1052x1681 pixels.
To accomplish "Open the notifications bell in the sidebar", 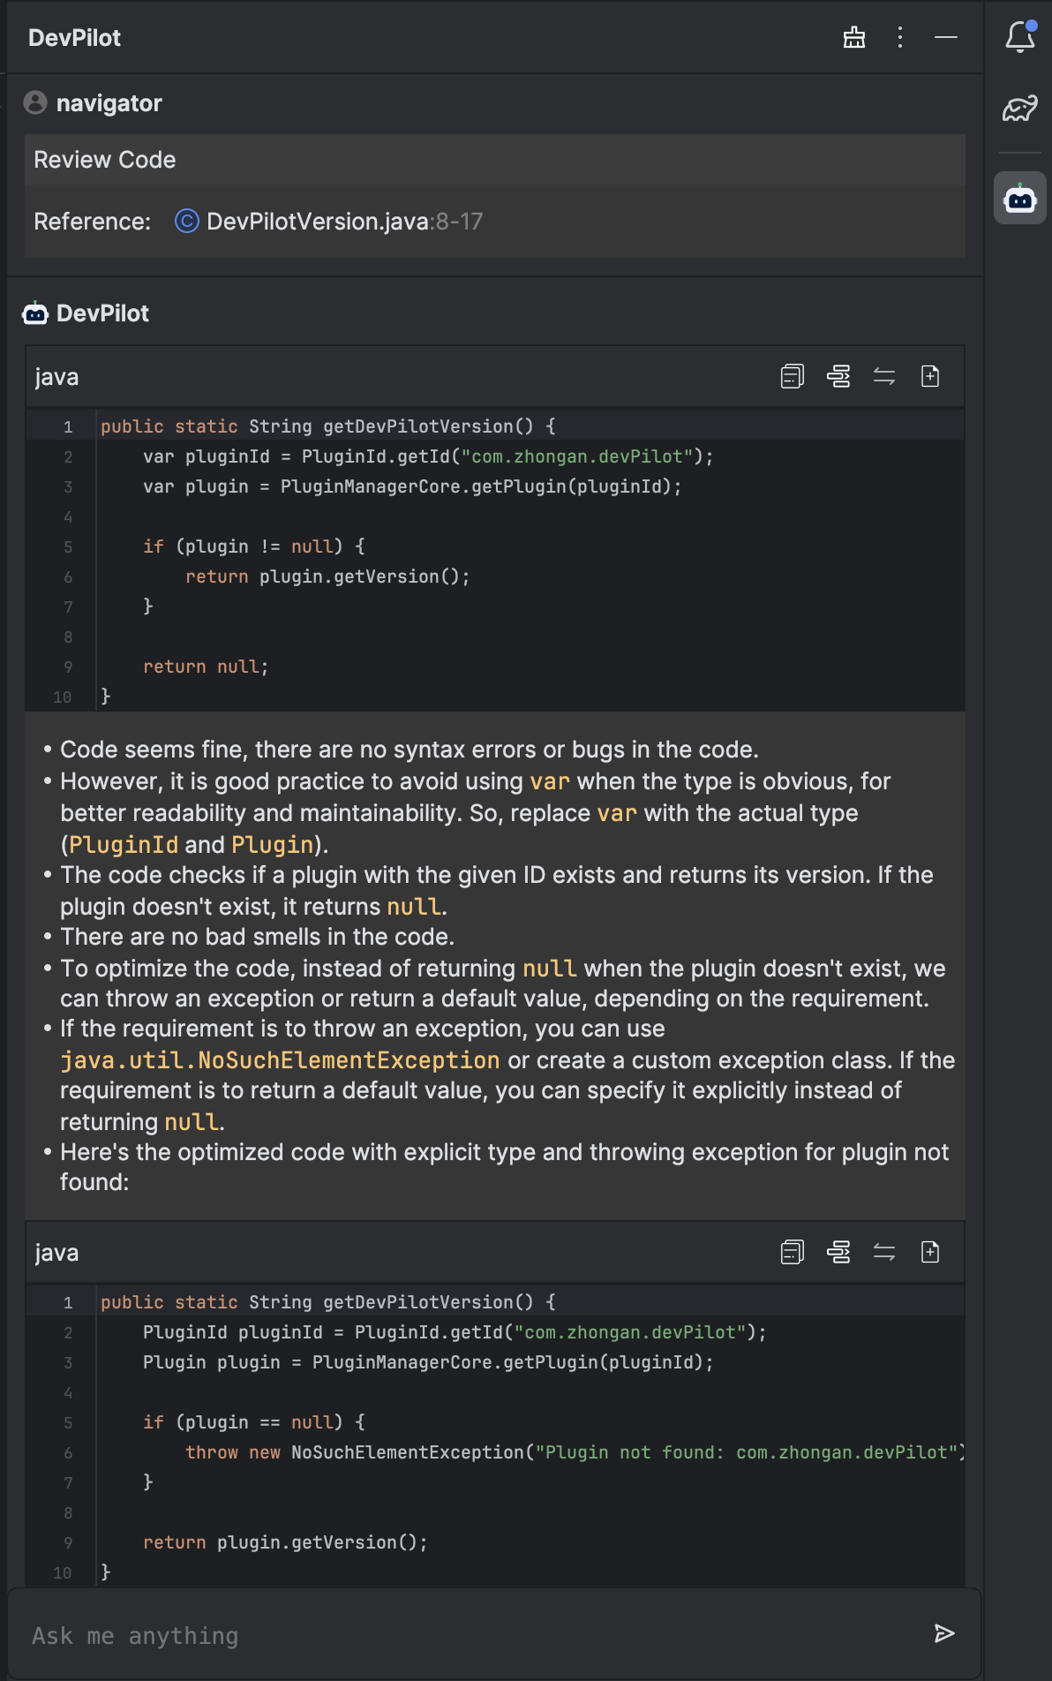I will pos(1020,36).
